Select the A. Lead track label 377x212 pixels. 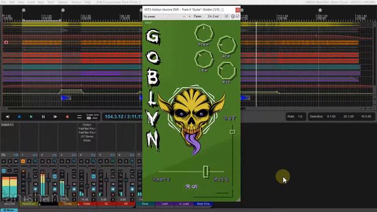click(184, 204)
